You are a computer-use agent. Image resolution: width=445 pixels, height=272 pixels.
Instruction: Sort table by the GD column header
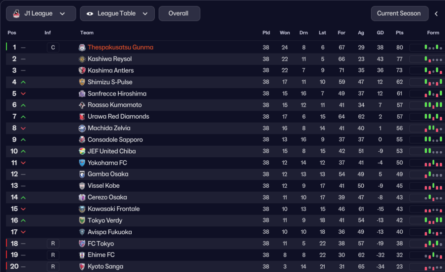point(380,33)
